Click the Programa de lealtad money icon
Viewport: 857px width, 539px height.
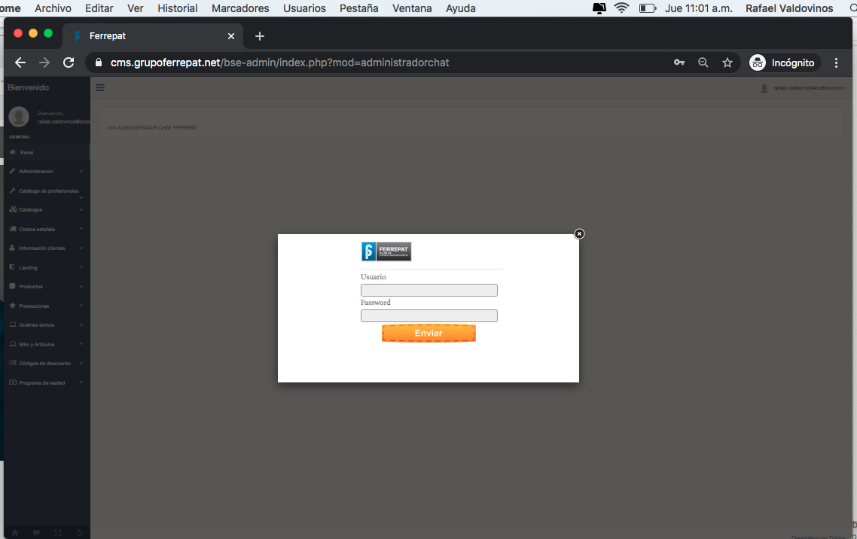(x=13, y=382)
